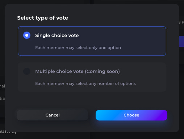The height and width of the screenshot is (139, 184).
Task: Click the 'Select type of vote' heading
Action: (43, 18)
